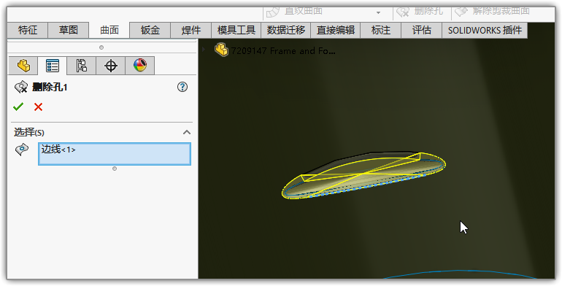The image size is (562, 286).
Task: Open the DisplayManager color ball tab
Action: [x=140, y=66]
